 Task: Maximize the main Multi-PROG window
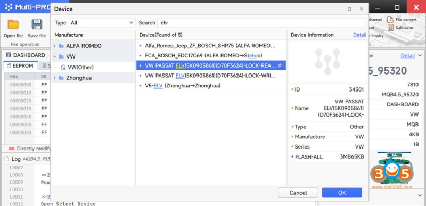pos(397,7)
